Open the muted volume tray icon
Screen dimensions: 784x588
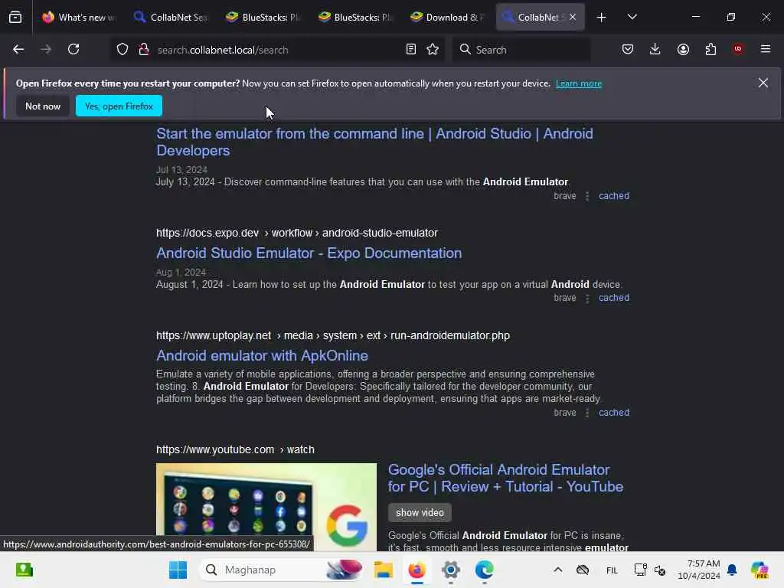pyautogui.click(x=660, y=570)
